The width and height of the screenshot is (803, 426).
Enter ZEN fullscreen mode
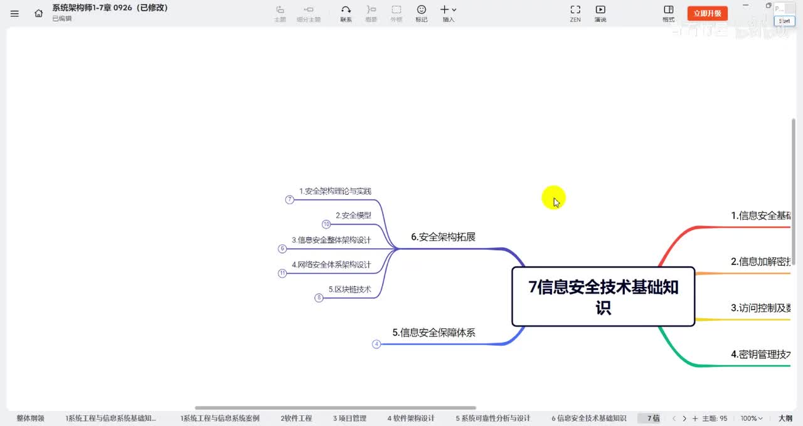click(575, 13)
